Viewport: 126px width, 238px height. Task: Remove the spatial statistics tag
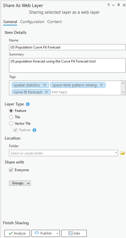tap(45, 85)
